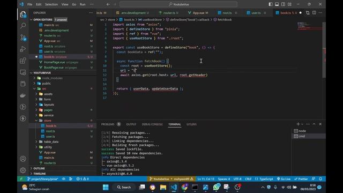The height and width of the screenshot is (193, 343).
Task: Open the Thunder Client lightning icon
Action: coord(23,118)
